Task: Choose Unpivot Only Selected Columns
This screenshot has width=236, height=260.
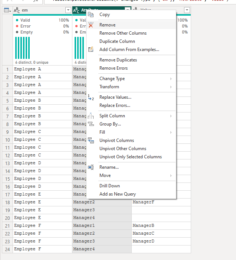Action: coord(131,157)
